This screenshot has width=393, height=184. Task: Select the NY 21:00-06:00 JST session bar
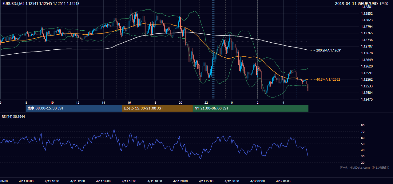point(251,108)
